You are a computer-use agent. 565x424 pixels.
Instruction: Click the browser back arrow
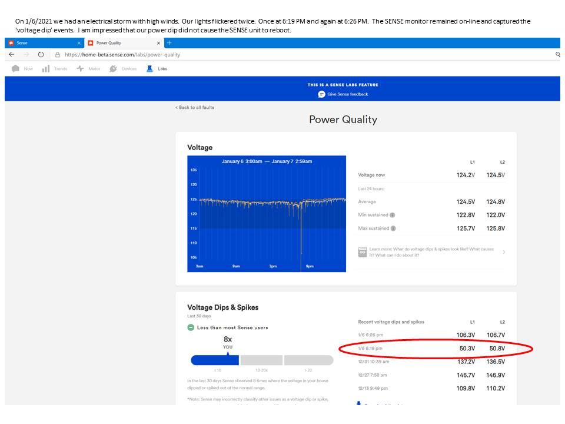(12, 54)
